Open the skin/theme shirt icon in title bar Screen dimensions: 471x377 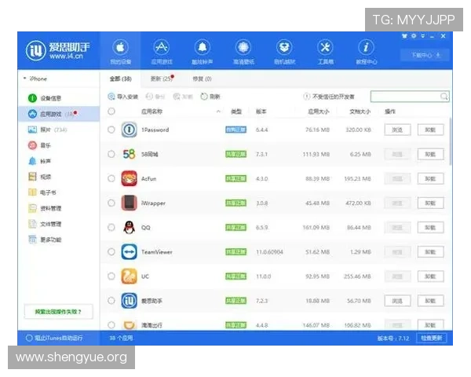[404, 36]
